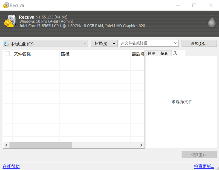This screenshot has height=170, width=219.
Task: Click the file list scroll left arrow
Action: pos(6,145)
